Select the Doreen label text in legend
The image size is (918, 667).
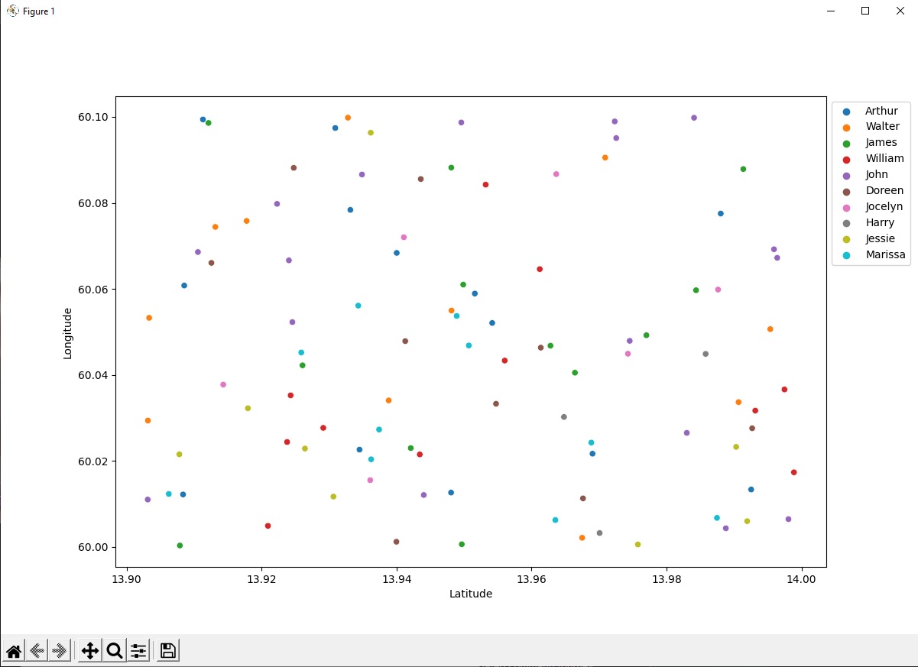tap(884, 191)
